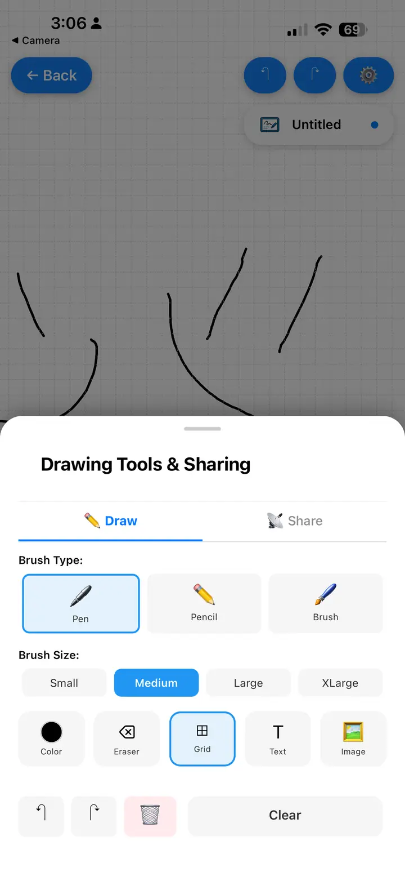Tap the top toolbar redo button
The image size is (405, 881).
(x=315, y=75)
